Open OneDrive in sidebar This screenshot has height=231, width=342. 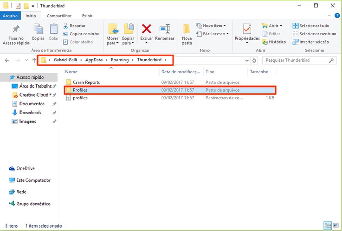point(22,168)
